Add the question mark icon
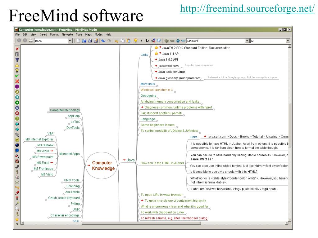The width and height of the screenshot is (318, 238). (x=17, y=60)
